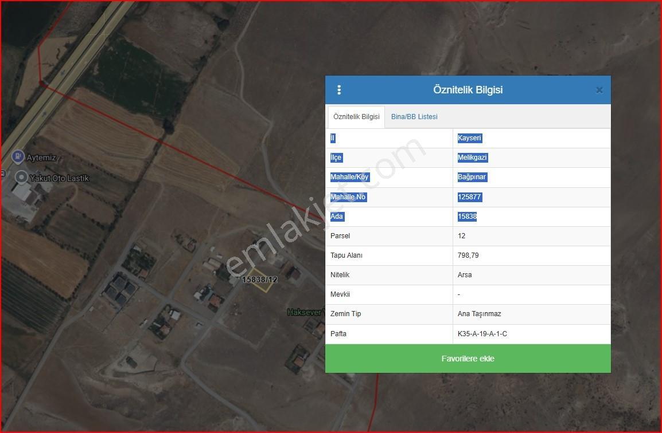Click the Ada value 15838
Viewport: 662px width, 433px height.
pyautogui.click(x=467, y=216)
